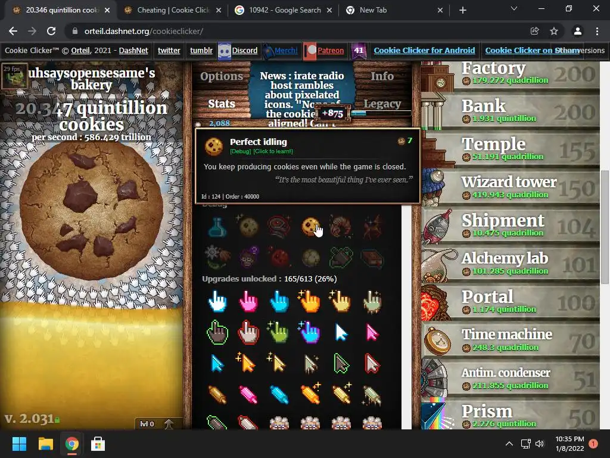Toggle the teal flask debug upgrade
This screenshot has width=610, height=458.
(217, 227)
